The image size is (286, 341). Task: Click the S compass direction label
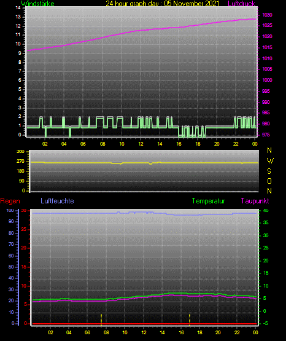tap(269, 171)
